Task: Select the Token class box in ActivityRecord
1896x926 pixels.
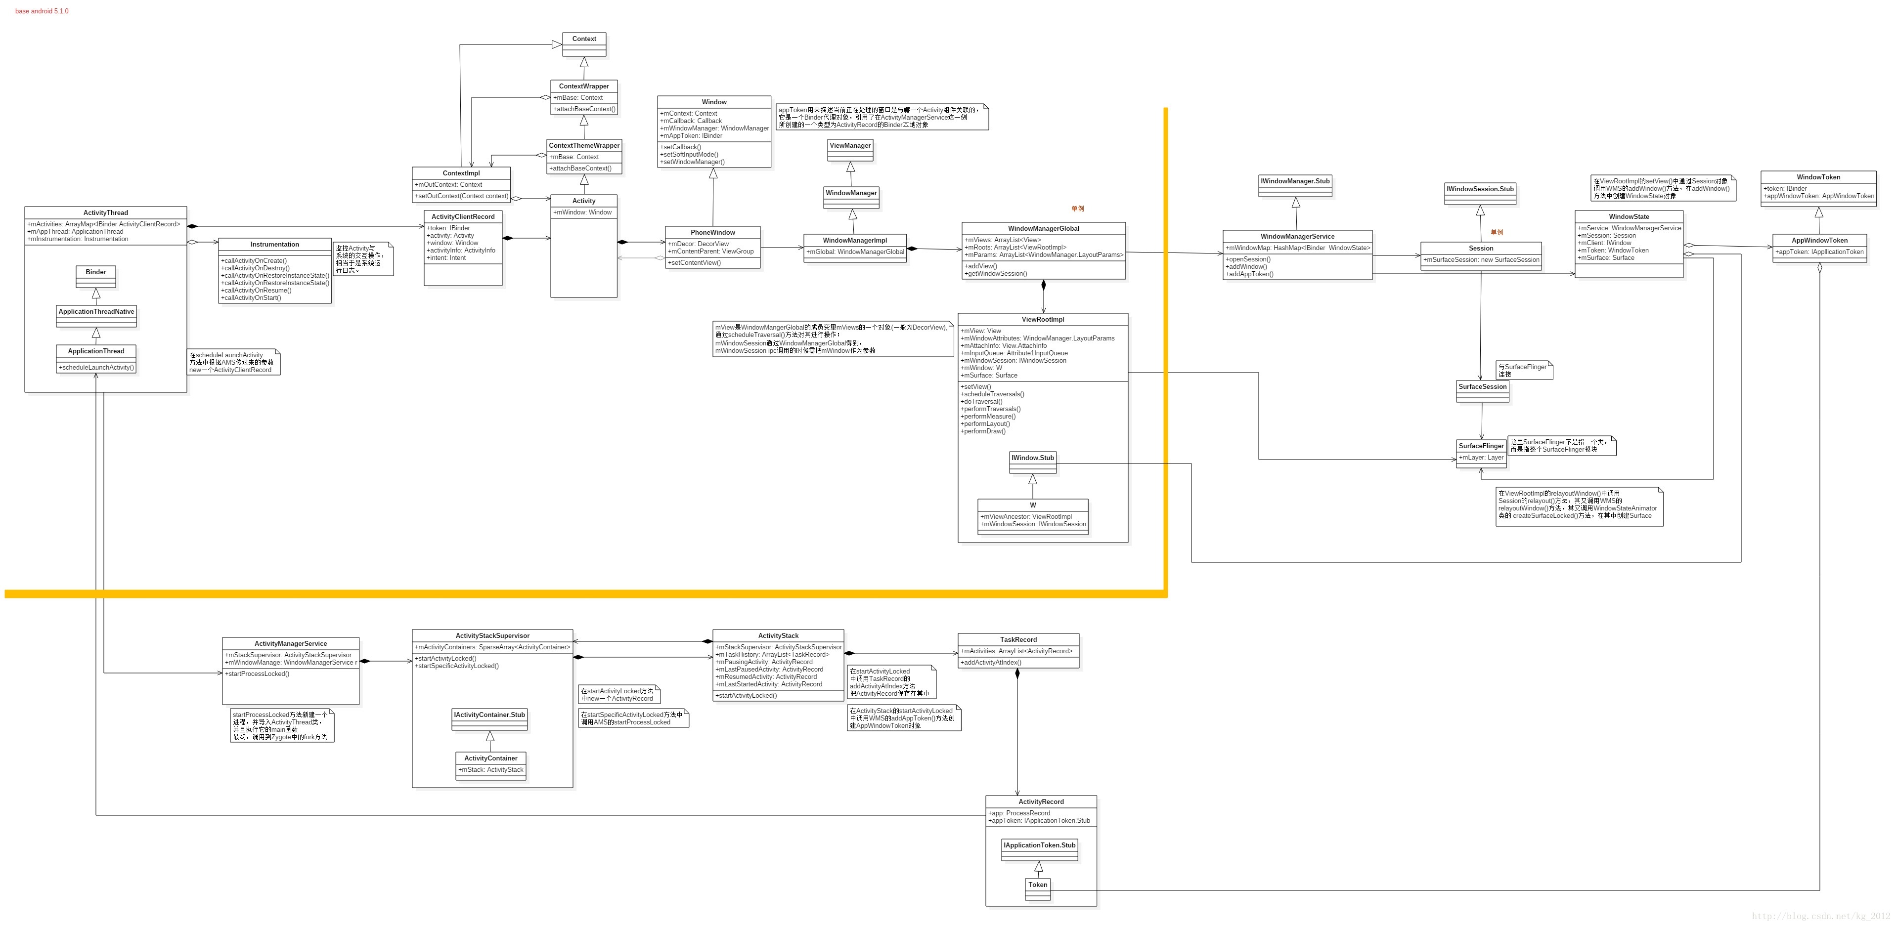Action: pyautogui.click(x=1038, y=890)
